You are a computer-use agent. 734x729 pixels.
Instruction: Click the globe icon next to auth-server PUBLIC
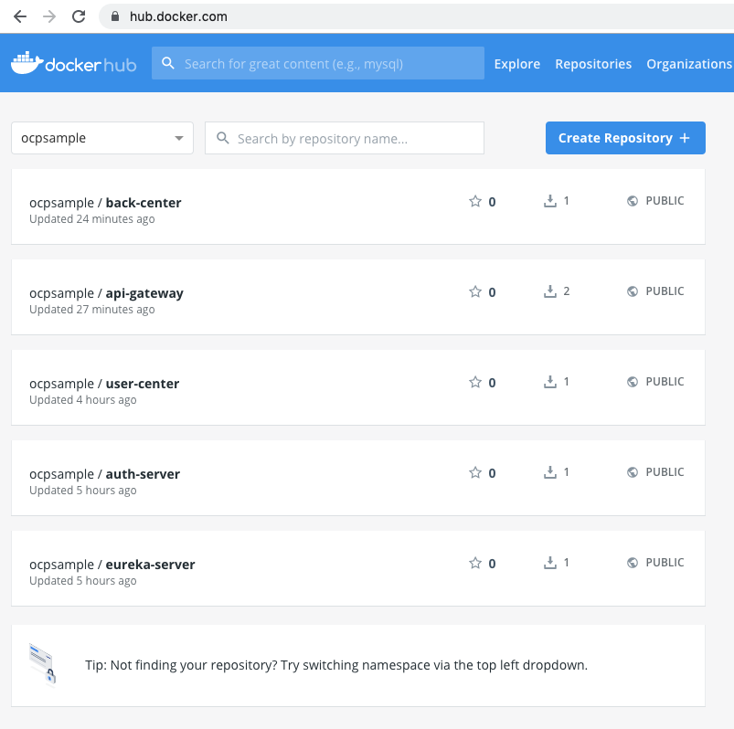coord(633,472)
